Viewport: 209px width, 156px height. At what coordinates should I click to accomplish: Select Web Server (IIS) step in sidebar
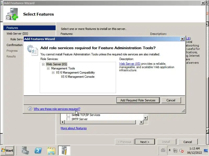click(17, 34)
